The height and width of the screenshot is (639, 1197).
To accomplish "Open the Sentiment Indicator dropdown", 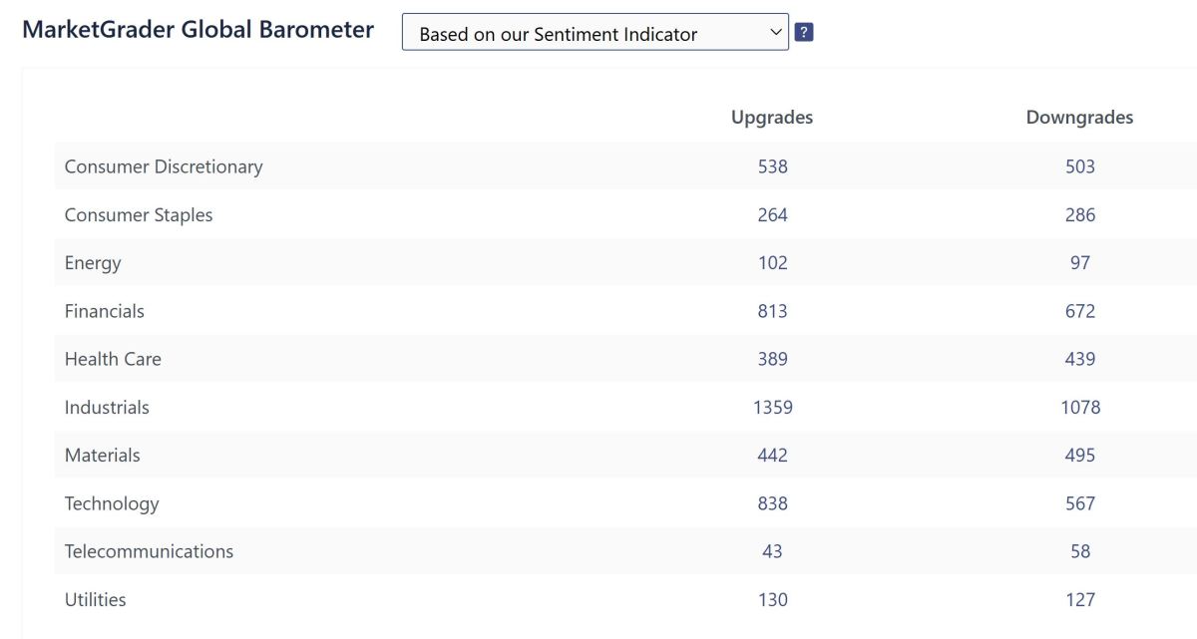I will [595, 33].
